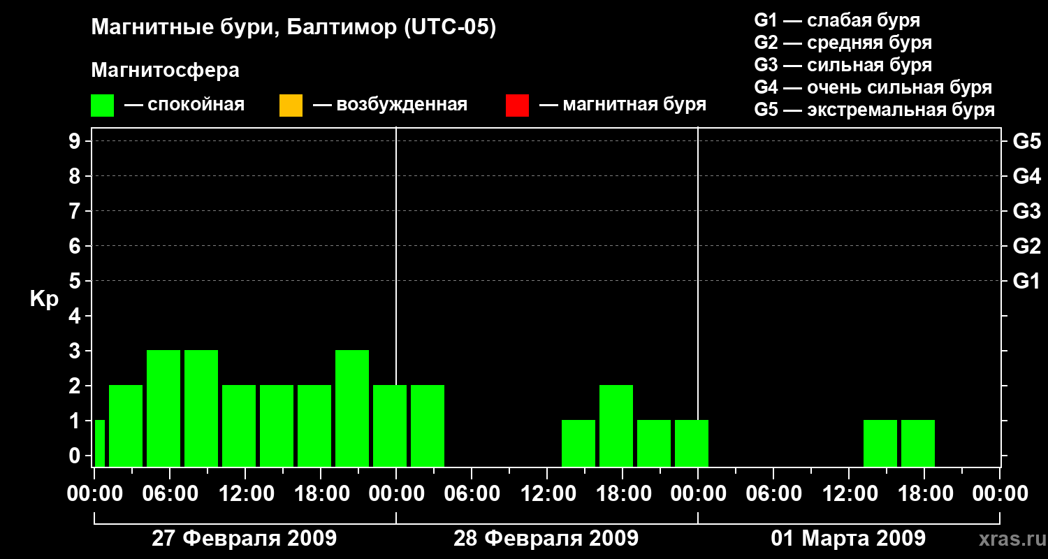Click the green 'спокойная' legend swatch

(x=103, y=106)
